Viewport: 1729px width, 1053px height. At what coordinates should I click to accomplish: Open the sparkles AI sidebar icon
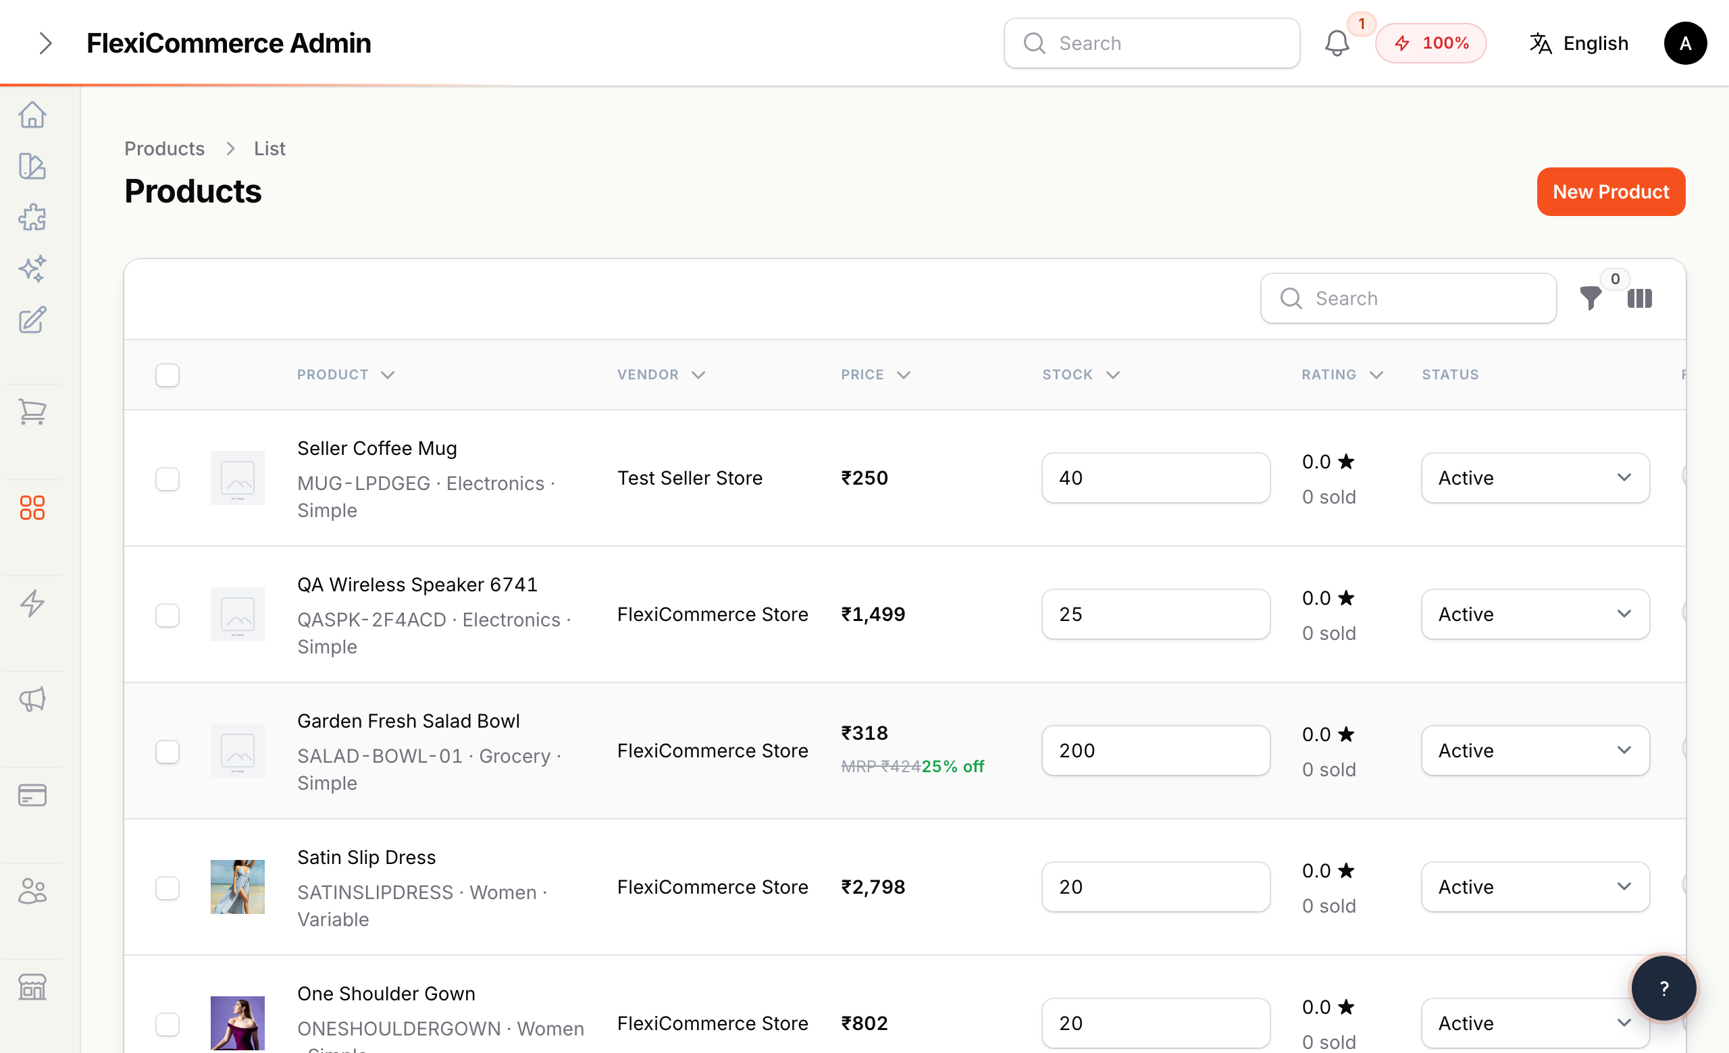tap(32, 269)
